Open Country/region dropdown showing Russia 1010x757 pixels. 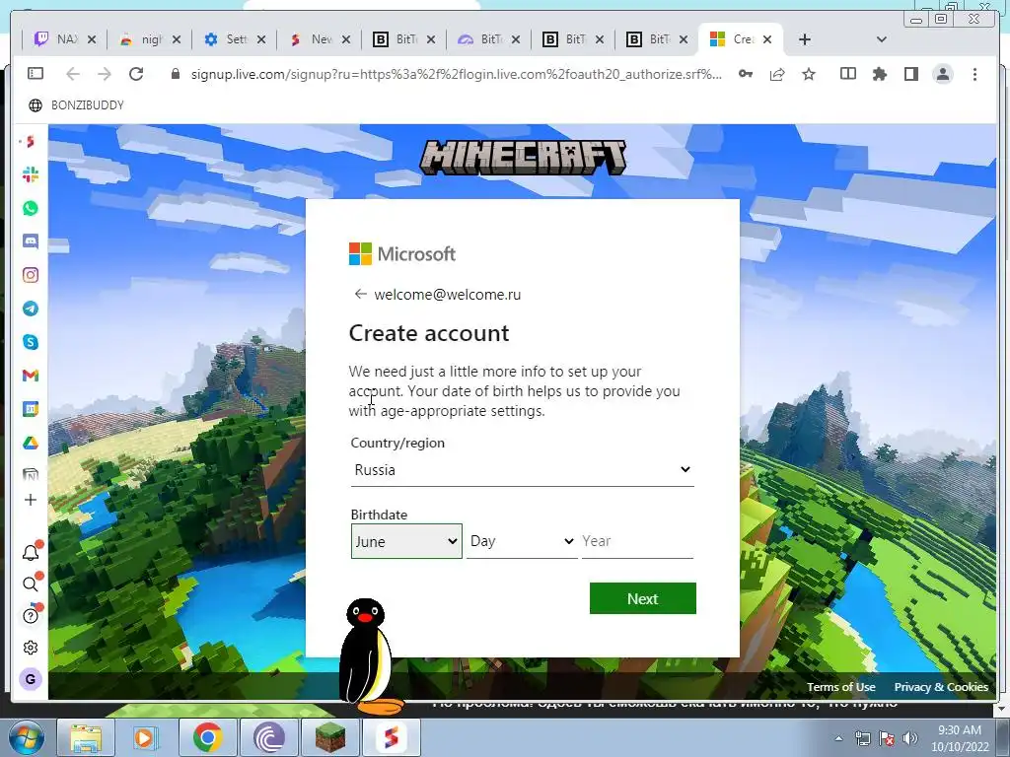coord(523,470)
